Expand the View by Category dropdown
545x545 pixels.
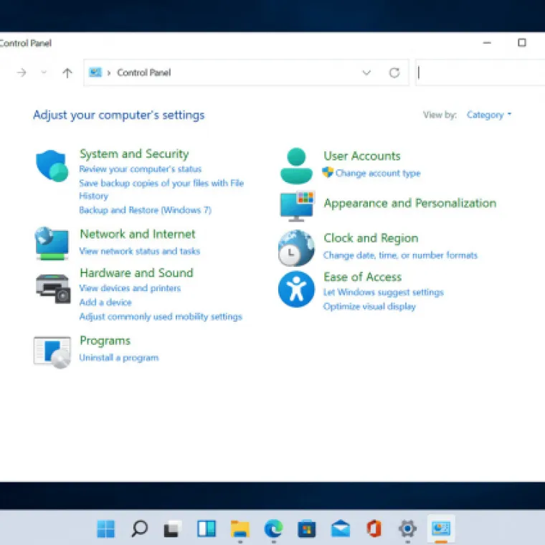tap(489, 115)
